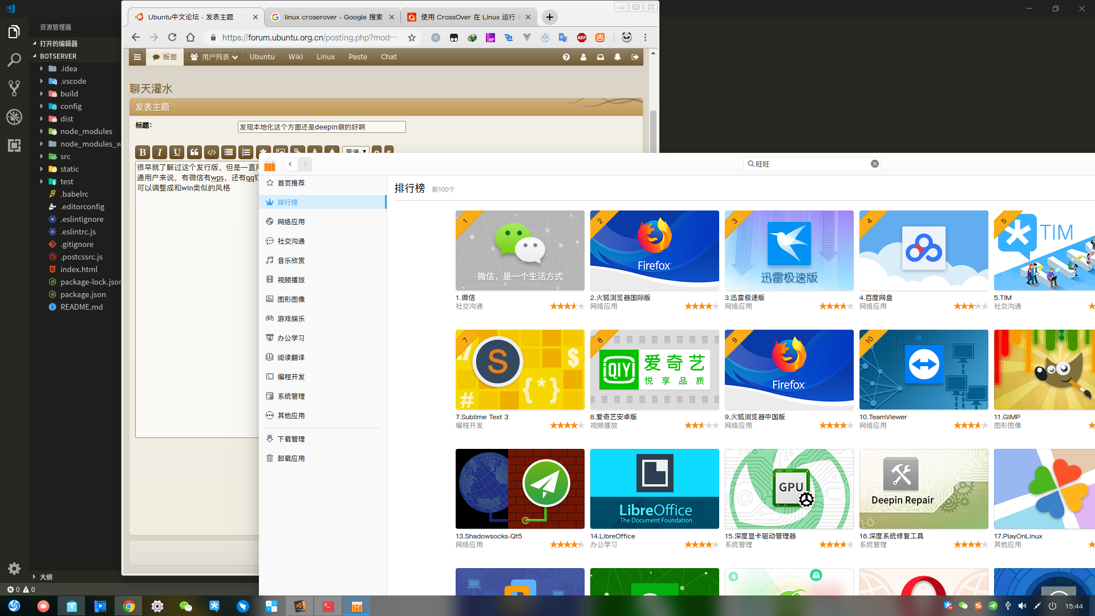This screenshot has width=1095, height=616.
Task: Open Debug view icon in VS Code
Action: click(x=14, y=116)
